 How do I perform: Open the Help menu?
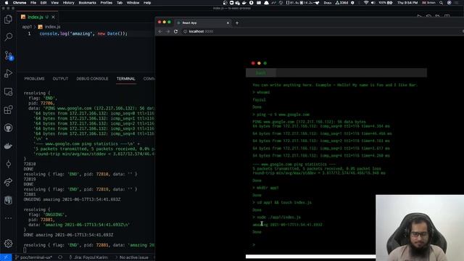click(x=147, y=3)
